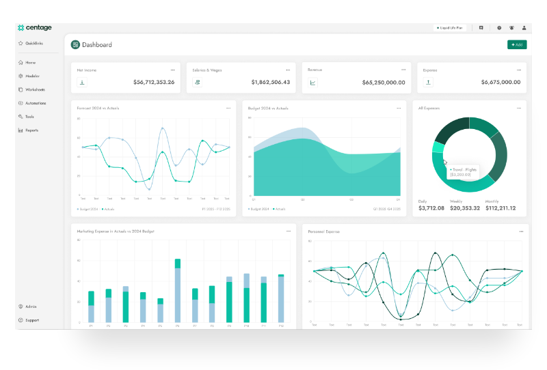This screenshot has height=370, width=547.
Task: Click the All Expenses card title
Action: coord(429,109)
